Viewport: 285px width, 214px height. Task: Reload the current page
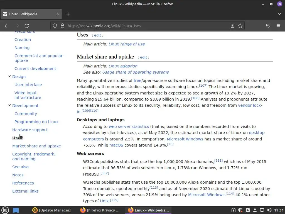point(27,26)
